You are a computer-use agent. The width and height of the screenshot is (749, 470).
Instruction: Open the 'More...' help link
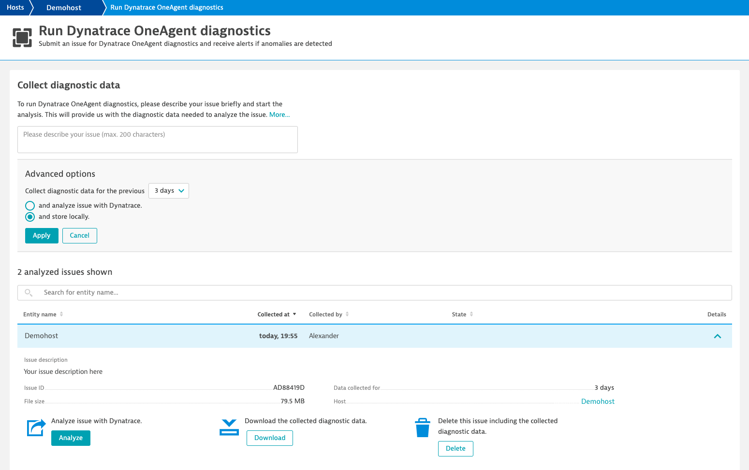pos(279,115)
